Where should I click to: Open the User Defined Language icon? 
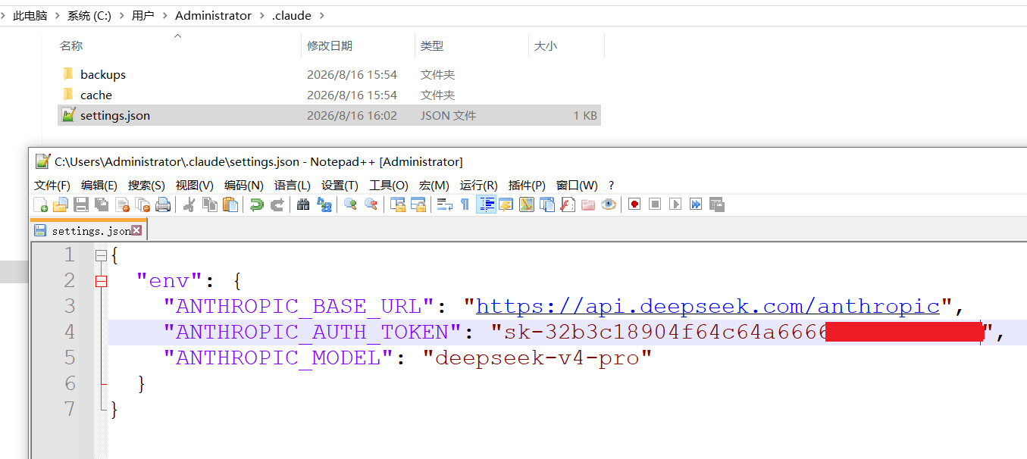pos(506,205)
